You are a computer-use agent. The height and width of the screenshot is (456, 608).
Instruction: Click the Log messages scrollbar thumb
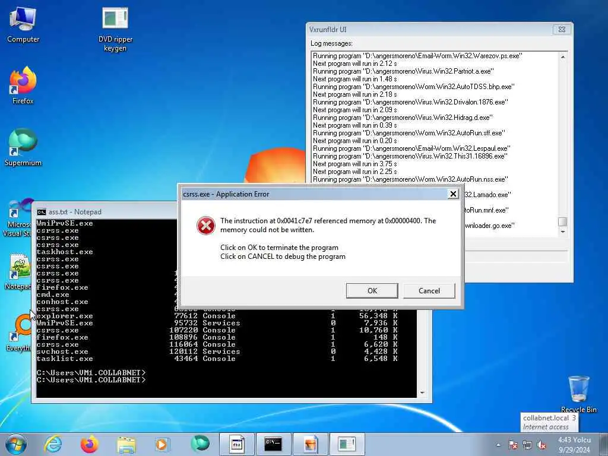(x=562, y=222)
